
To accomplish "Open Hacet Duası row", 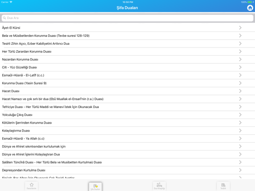I will pos(127,91).
